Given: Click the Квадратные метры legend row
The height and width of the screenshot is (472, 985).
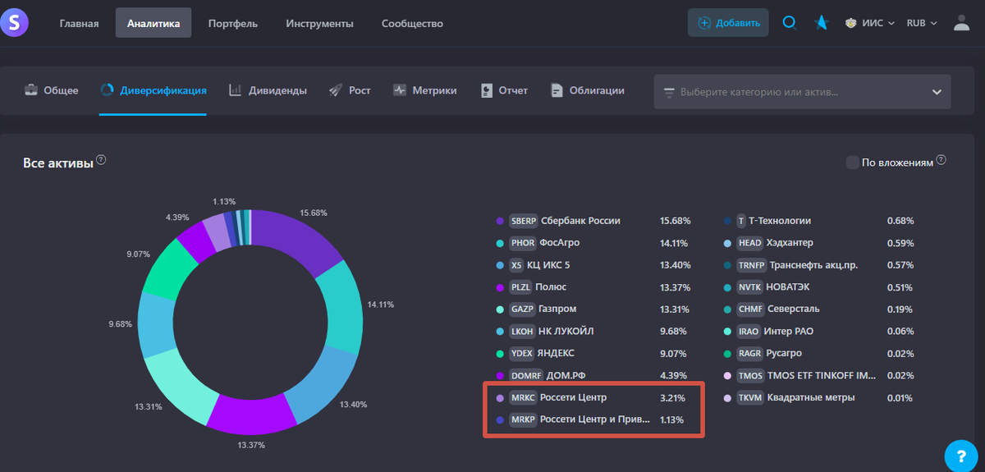Looking at the screenshot, I should [821, 398].
